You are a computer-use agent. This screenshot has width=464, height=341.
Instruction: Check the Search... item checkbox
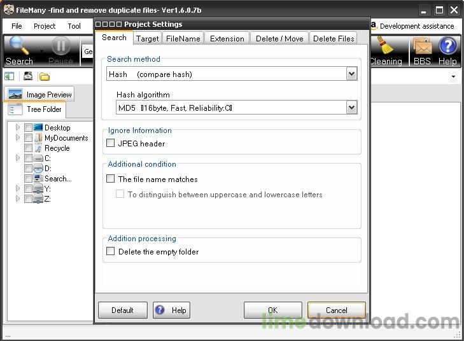click(28, 178)
